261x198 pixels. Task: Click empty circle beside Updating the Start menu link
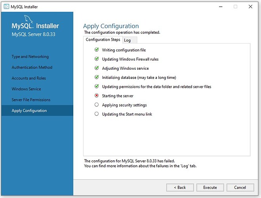[x=97, y=114]
